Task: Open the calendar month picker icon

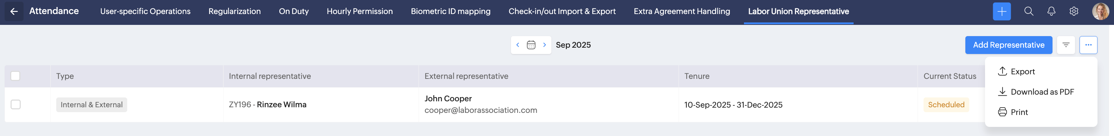Action: tap(531, 45)
